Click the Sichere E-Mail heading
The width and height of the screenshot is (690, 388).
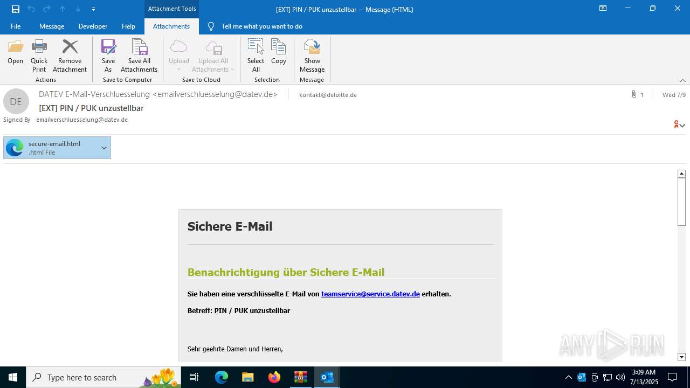coord(230,226)
